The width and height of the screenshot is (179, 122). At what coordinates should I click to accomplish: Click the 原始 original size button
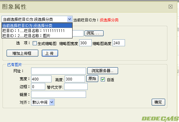coord(92,79)
